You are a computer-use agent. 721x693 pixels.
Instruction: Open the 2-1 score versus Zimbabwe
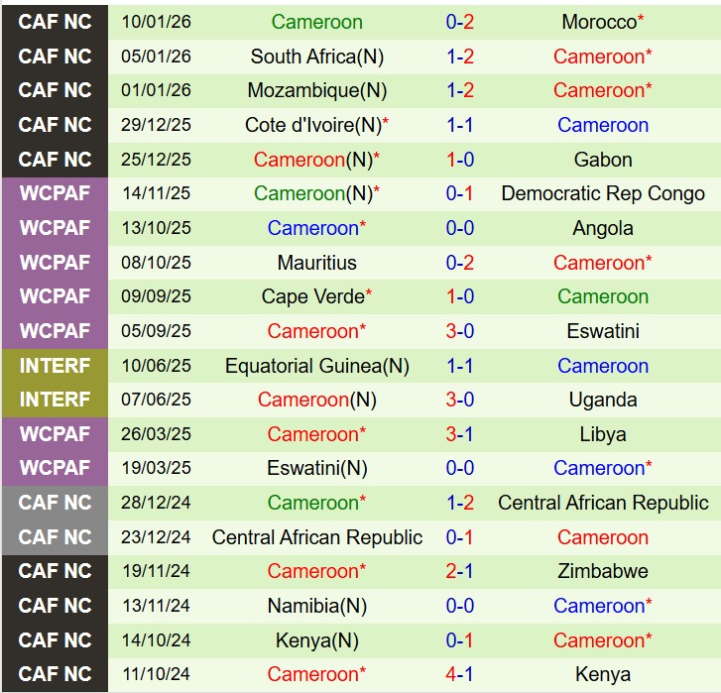pyautogui.click(x=459, y=571)
